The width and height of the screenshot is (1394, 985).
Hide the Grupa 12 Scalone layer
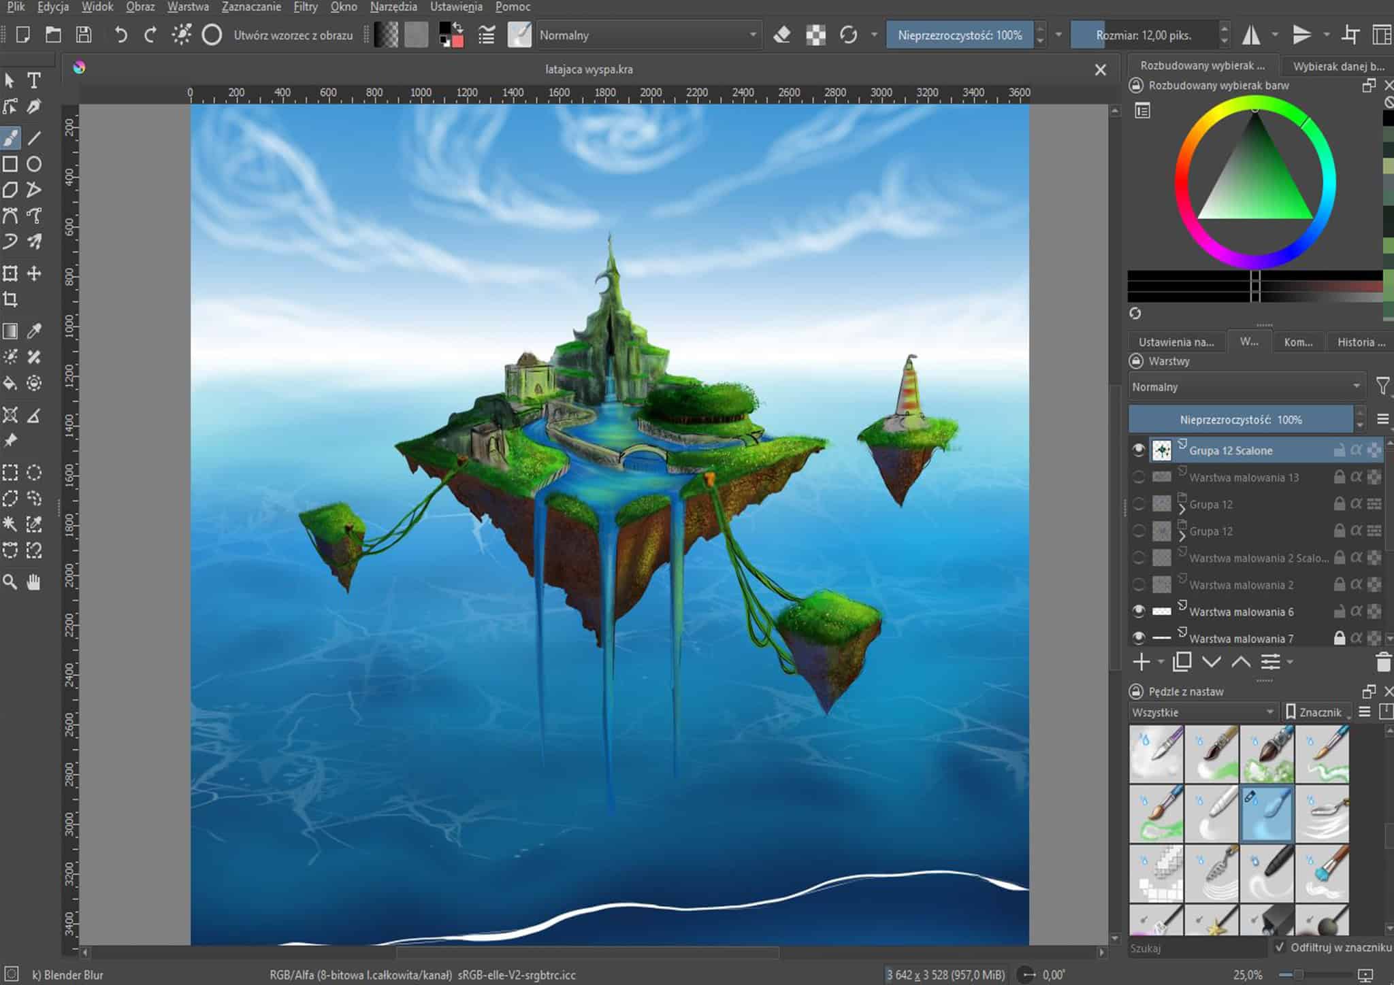1138,450
